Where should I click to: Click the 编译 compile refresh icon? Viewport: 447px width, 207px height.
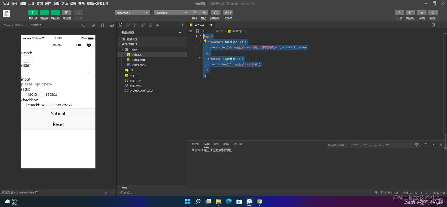(x=194, y=13)
